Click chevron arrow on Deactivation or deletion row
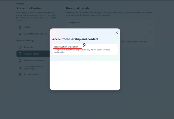This screenshot has width=174, height=119. point(115,49)
